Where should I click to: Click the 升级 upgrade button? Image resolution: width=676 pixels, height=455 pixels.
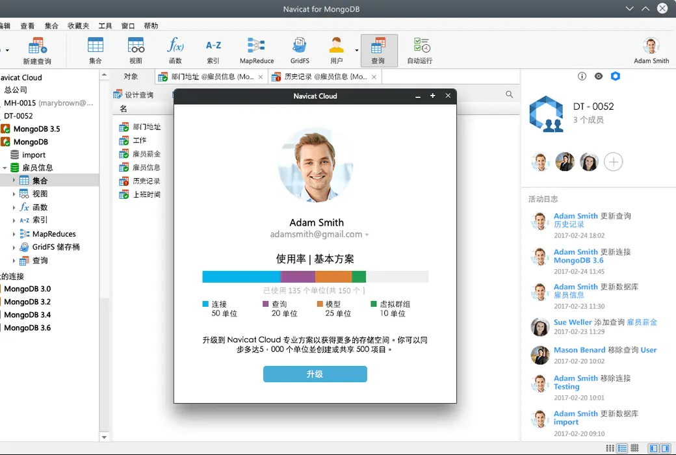tap(315, 374)
